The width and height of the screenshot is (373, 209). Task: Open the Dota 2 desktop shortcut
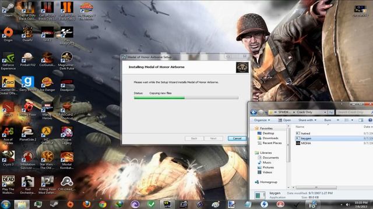8,109
